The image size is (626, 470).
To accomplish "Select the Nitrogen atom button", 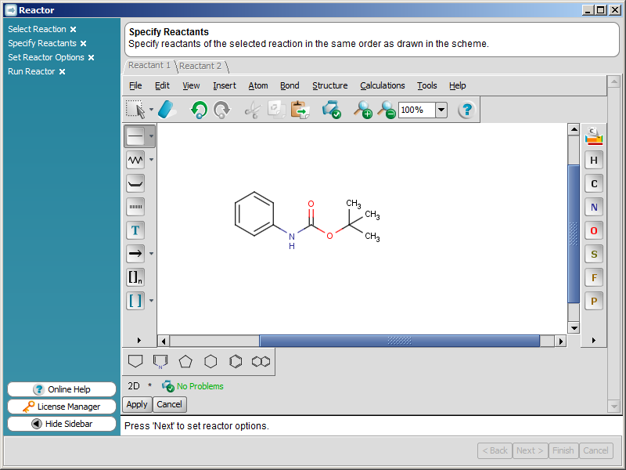I will (x=594, y=208).
